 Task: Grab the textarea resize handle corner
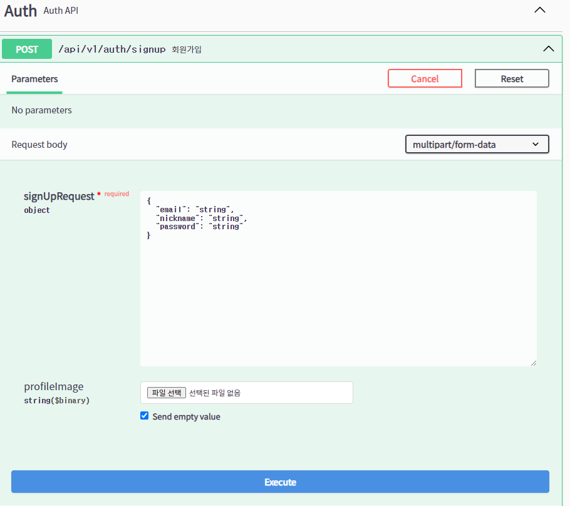click(533, 363)
